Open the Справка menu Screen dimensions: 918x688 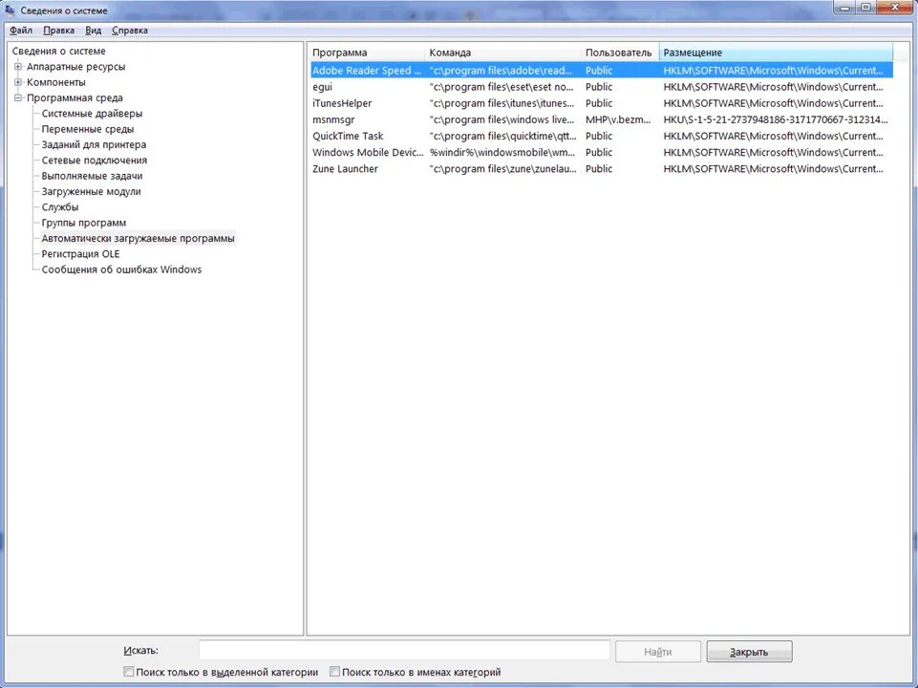pos(129,31)
